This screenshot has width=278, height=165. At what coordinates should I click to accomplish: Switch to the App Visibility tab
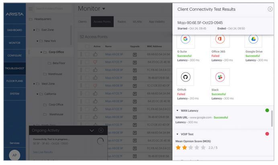[157, 22]
